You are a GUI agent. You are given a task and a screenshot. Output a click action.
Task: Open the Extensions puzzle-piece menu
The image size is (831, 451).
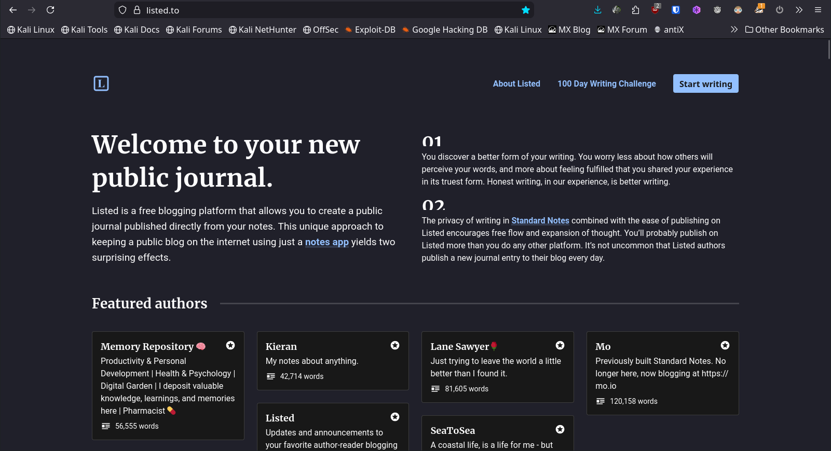pyautogui.click(x=635, y=10)
